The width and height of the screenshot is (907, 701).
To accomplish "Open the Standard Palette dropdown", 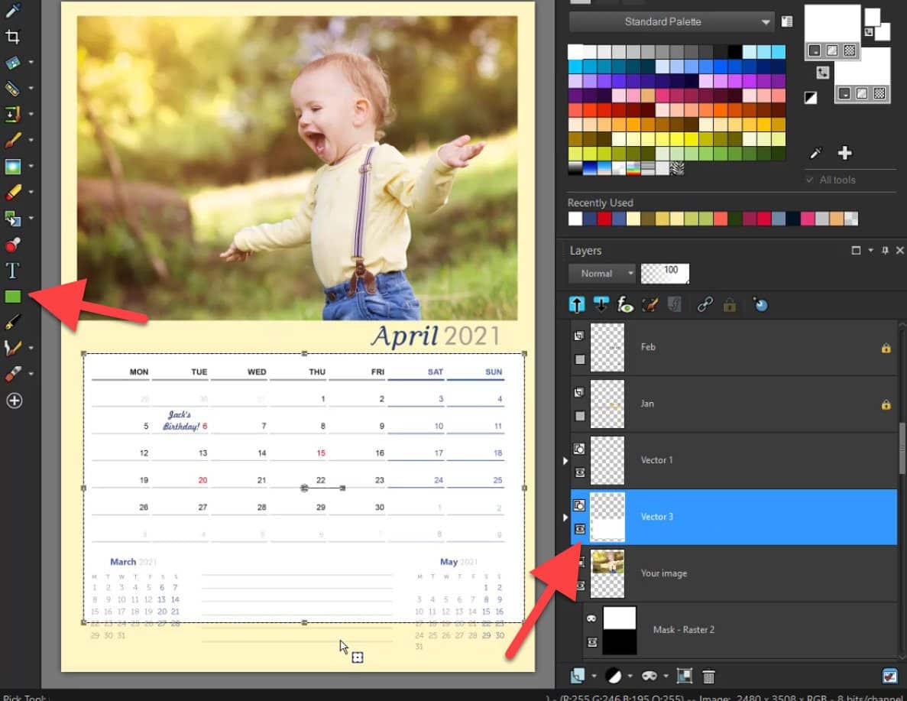I will point(766,22).
